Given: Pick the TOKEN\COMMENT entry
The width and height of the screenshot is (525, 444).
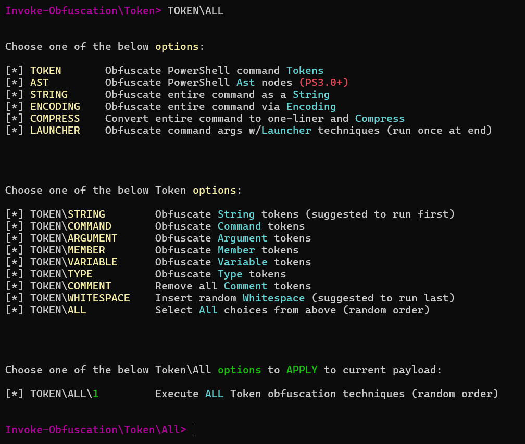Looking at the screenshot, I should click(70, 286).
